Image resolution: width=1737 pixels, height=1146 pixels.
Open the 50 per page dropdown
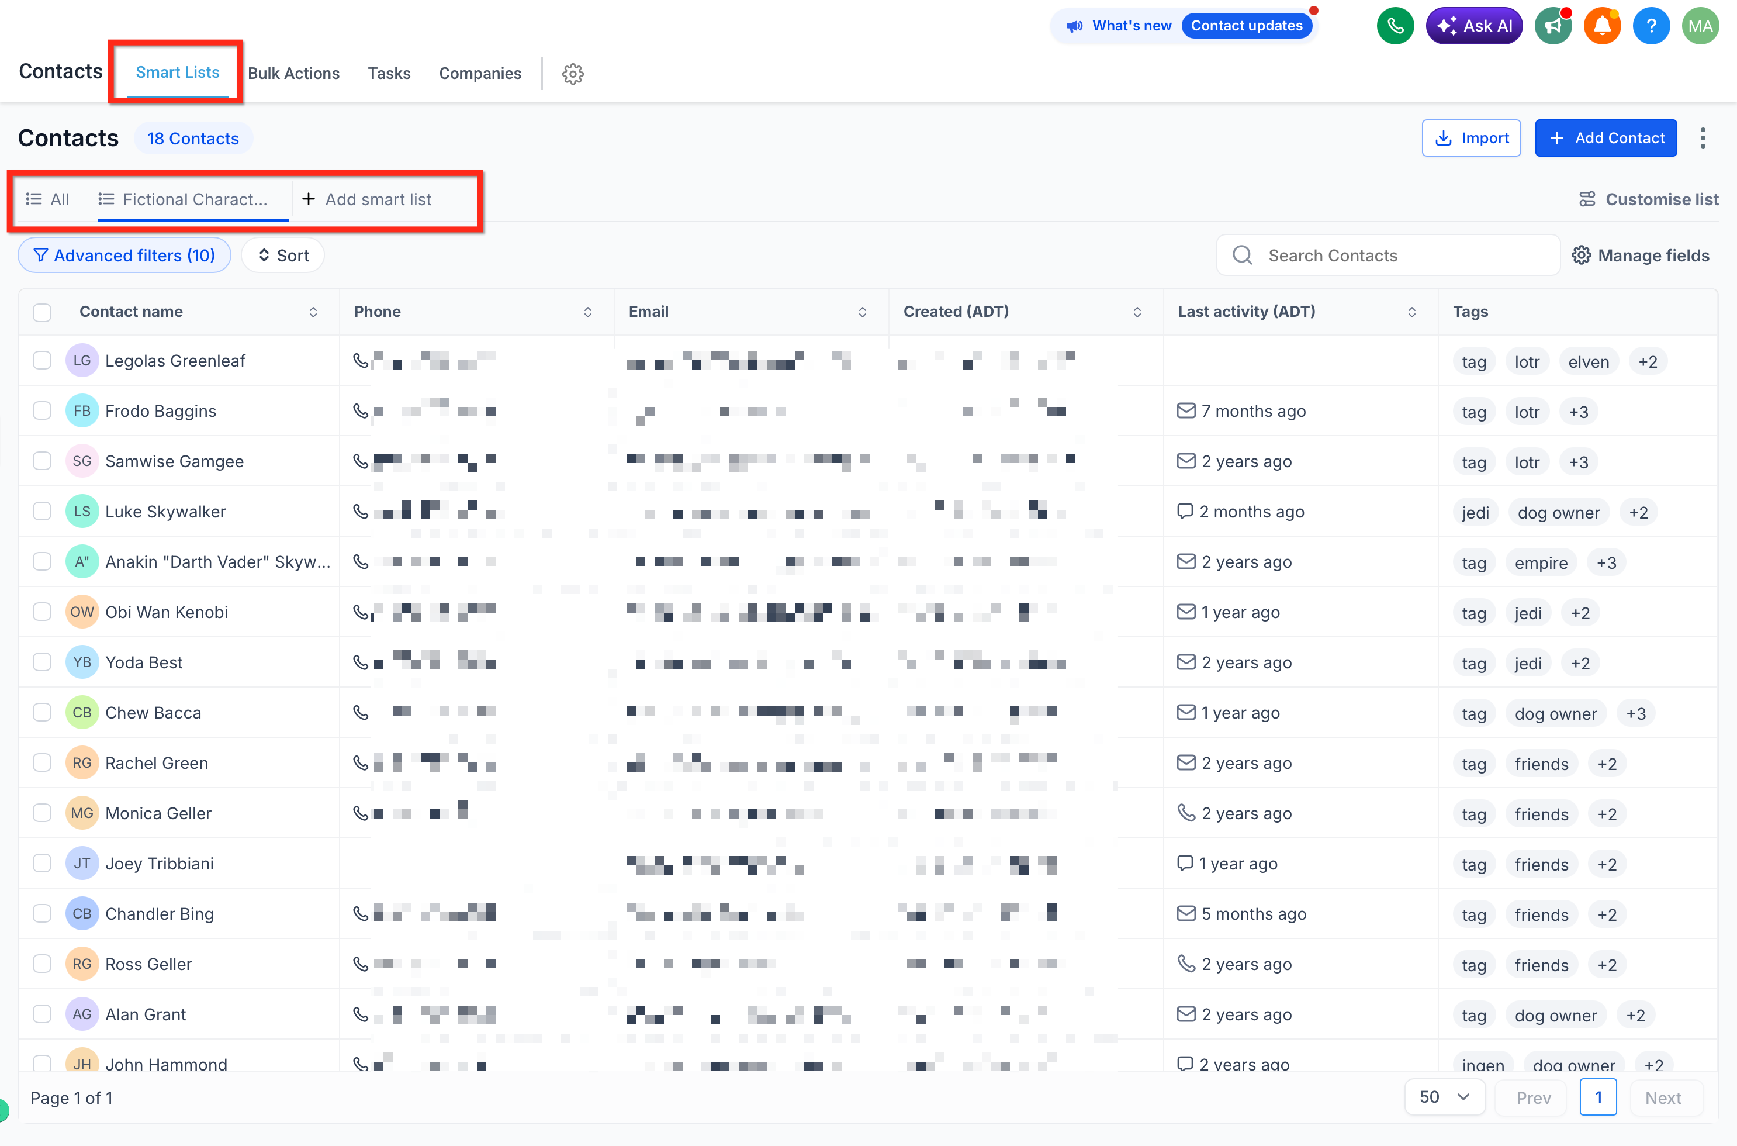pyautogui.click(x=1444, y=1097)
